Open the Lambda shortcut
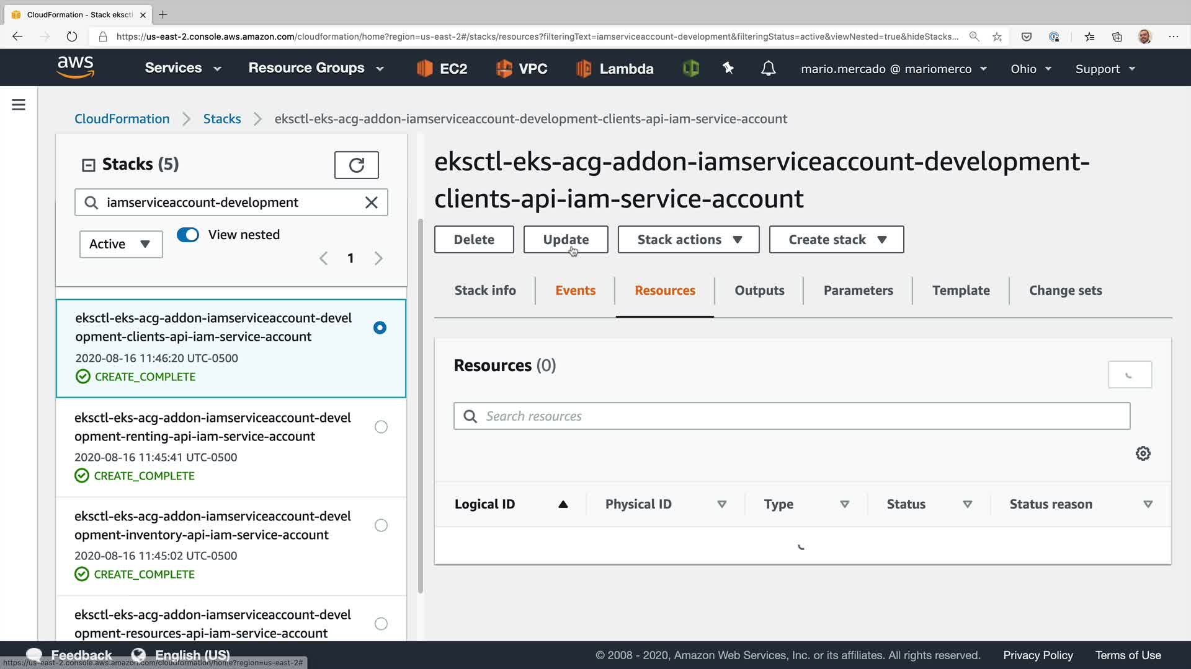1191x669 pixels. 614,68
